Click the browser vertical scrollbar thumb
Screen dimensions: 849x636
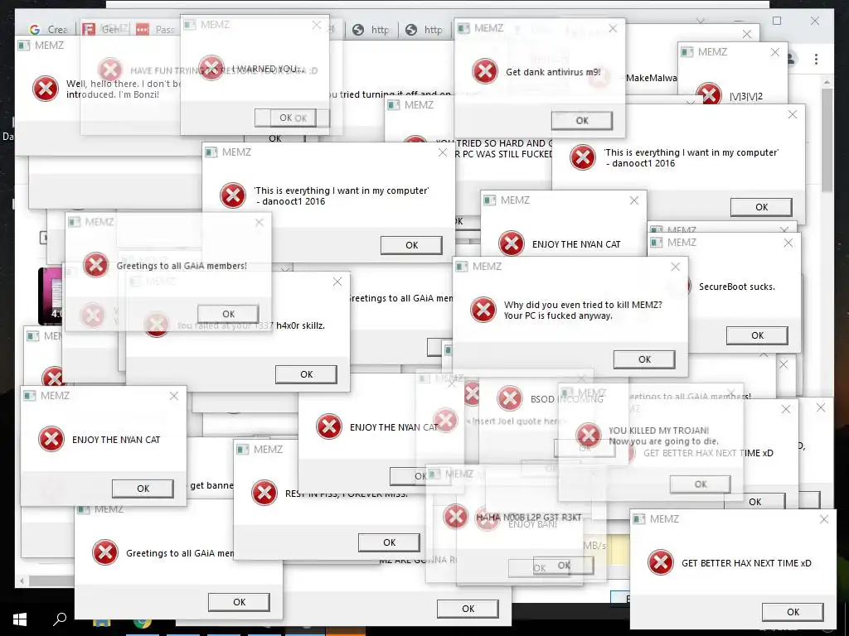click(x=827, y=139)
